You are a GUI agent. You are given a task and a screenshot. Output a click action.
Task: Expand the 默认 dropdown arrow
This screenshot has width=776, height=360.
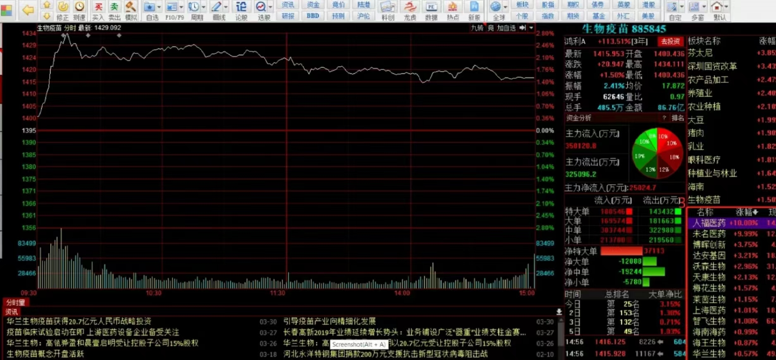[x=726, y=7]
